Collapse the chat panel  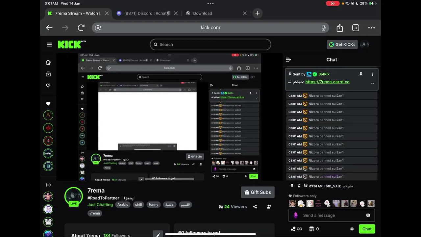[288, 60]
